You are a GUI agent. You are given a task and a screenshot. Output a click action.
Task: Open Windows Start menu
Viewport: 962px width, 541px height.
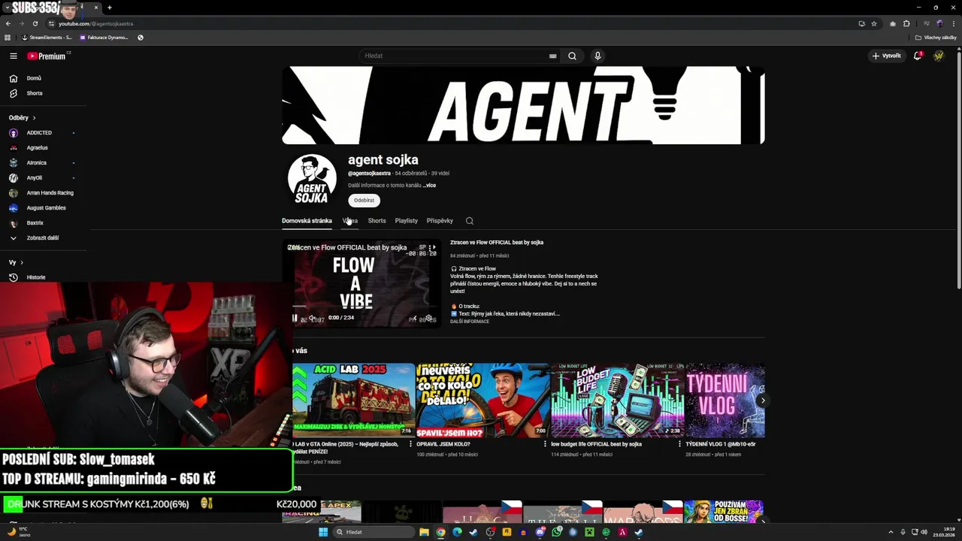click(x=323, y=532)
